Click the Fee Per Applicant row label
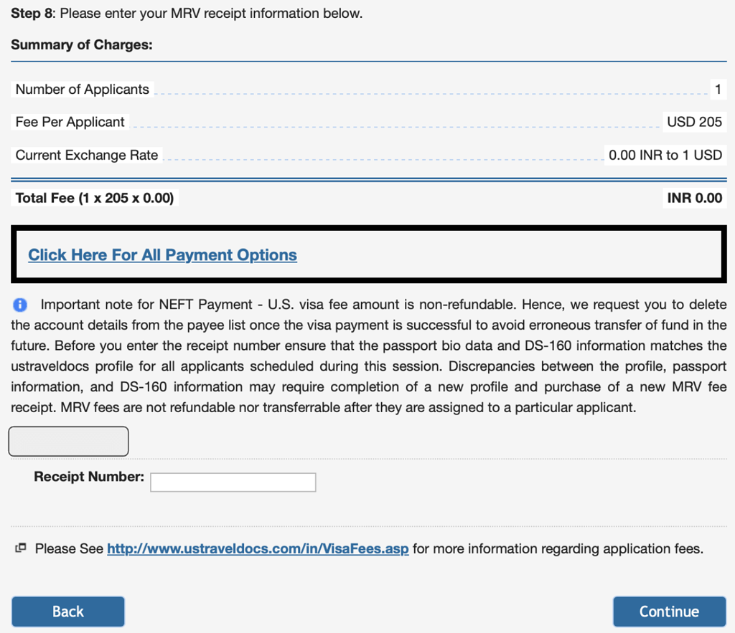Viewport: 735px width, 633px height. [x=69, y=122]
